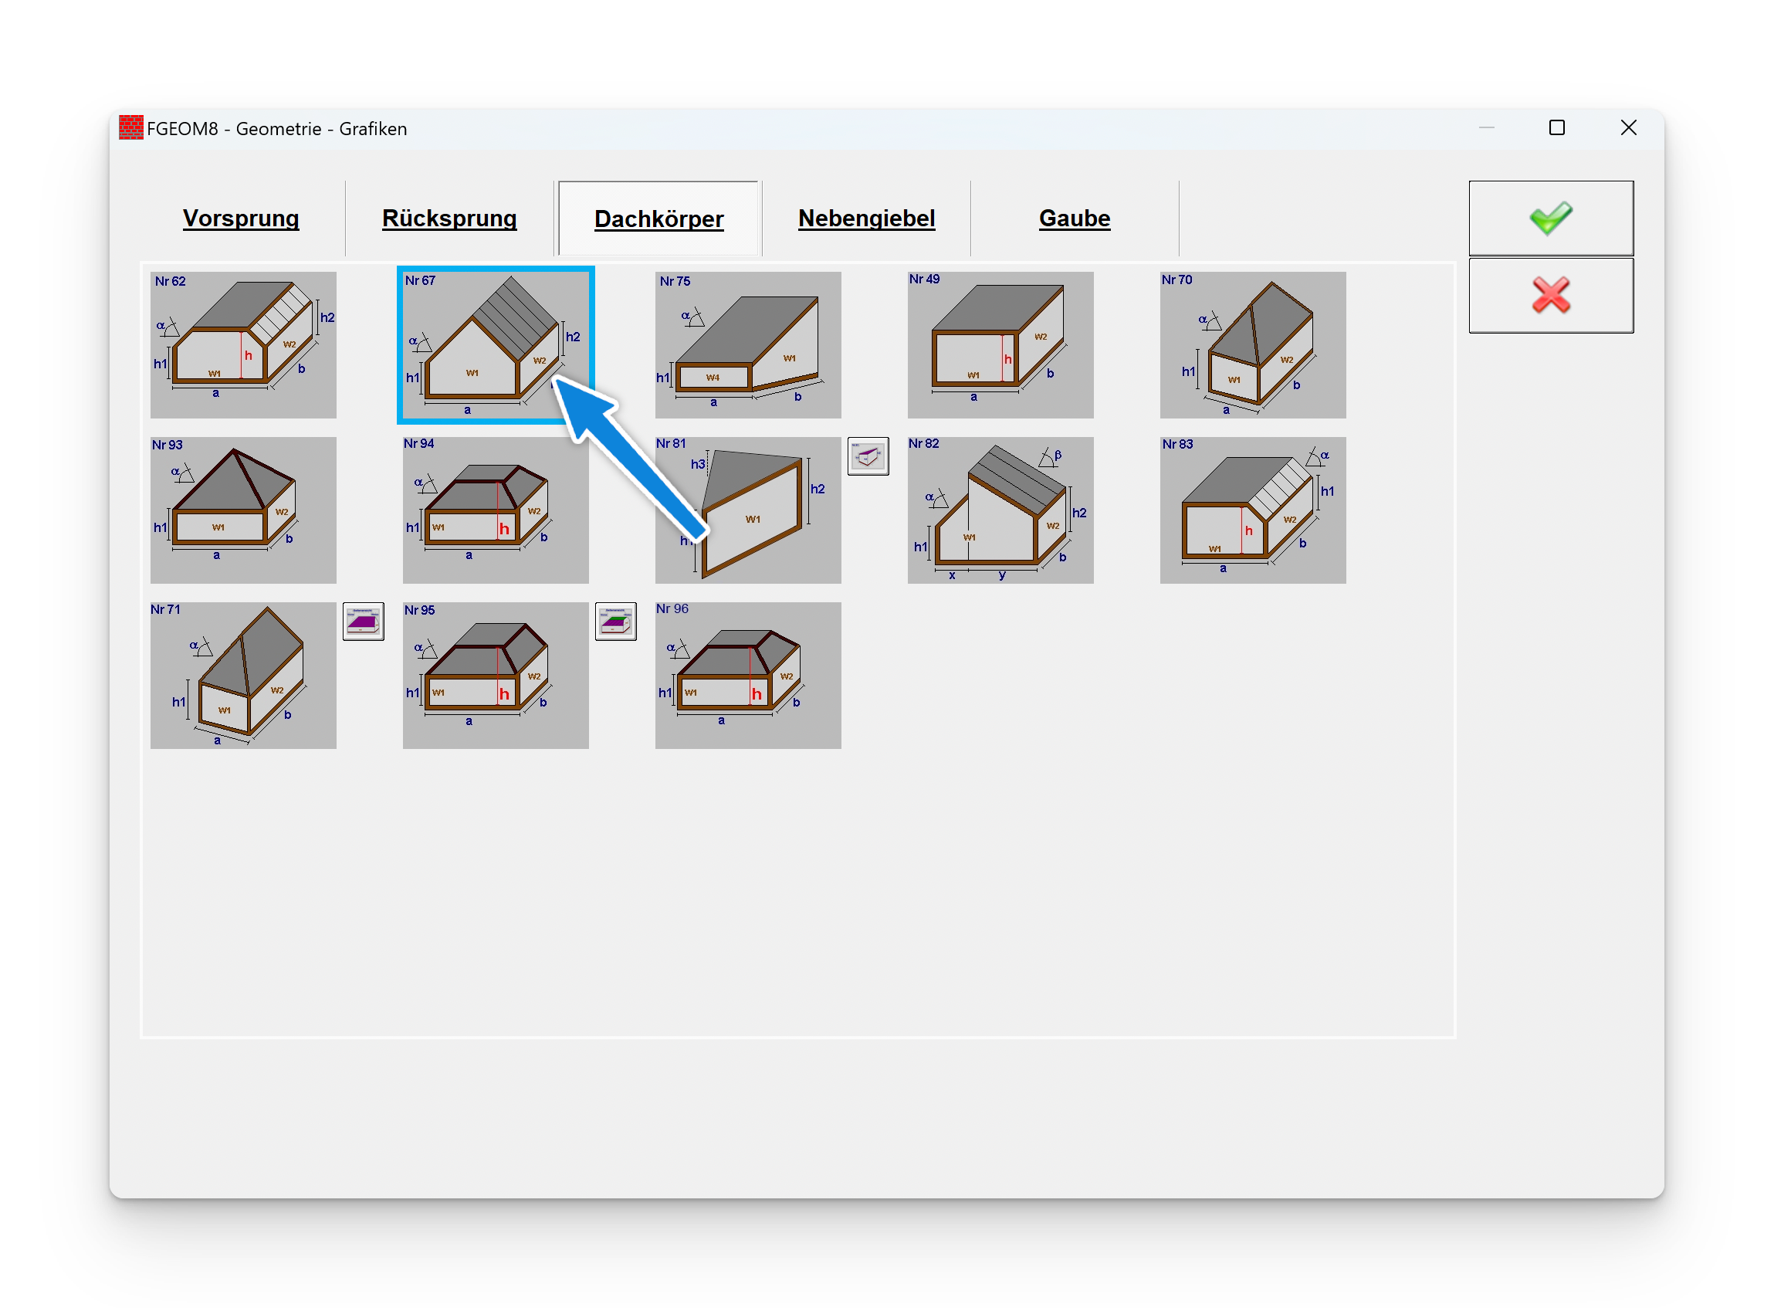1774x1308 pixels.
Task: Pick roof shape Nr 82 with beta angle
Action: point(1000,510)
